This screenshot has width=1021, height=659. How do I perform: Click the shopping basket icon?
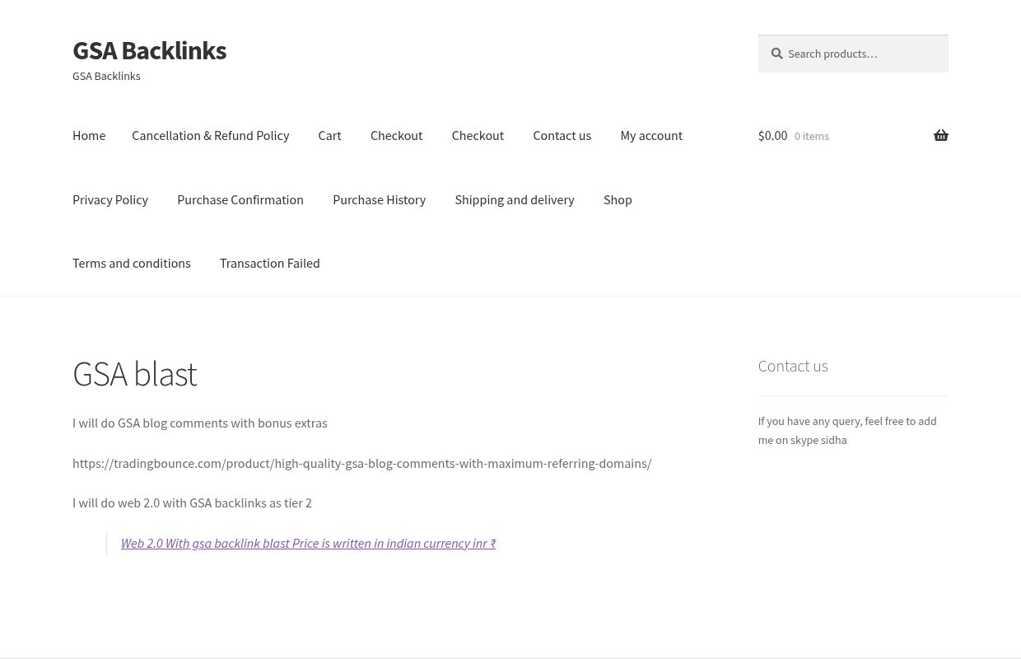940,135
